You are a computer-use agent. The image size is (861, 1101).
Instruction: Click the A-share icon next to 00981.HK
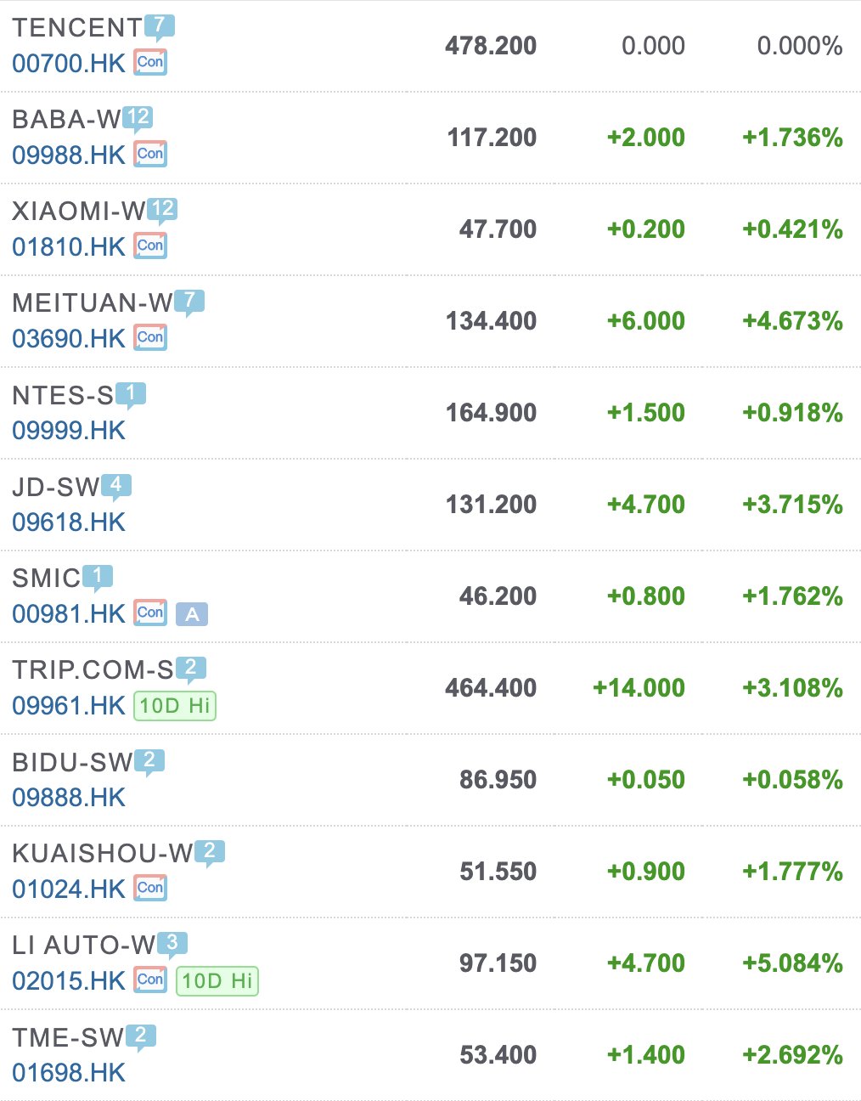[x=192, y=613]
